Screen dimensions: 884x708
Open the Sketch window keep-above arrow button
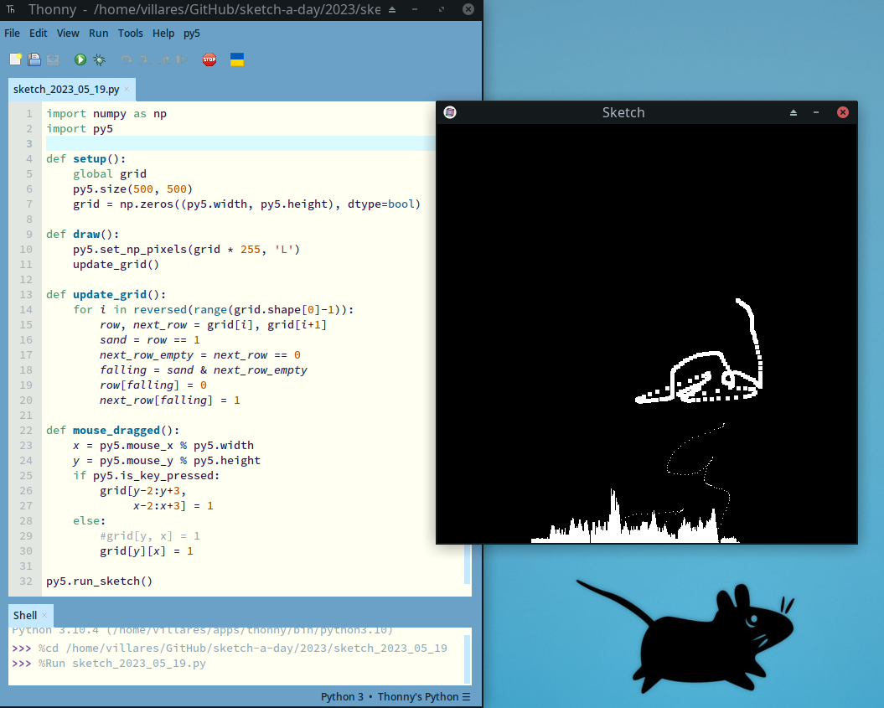tap(794, 112)
